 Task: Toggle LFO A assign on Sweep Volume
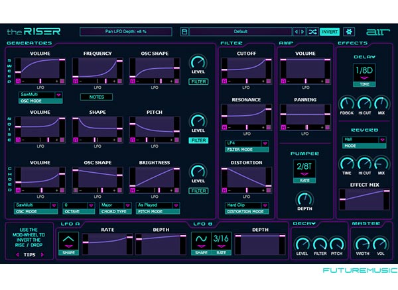tap(18, 81)
